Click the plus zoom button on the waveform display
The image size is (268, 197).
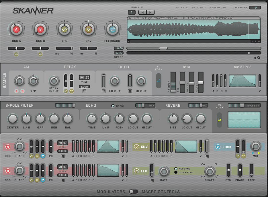[255, 42]
